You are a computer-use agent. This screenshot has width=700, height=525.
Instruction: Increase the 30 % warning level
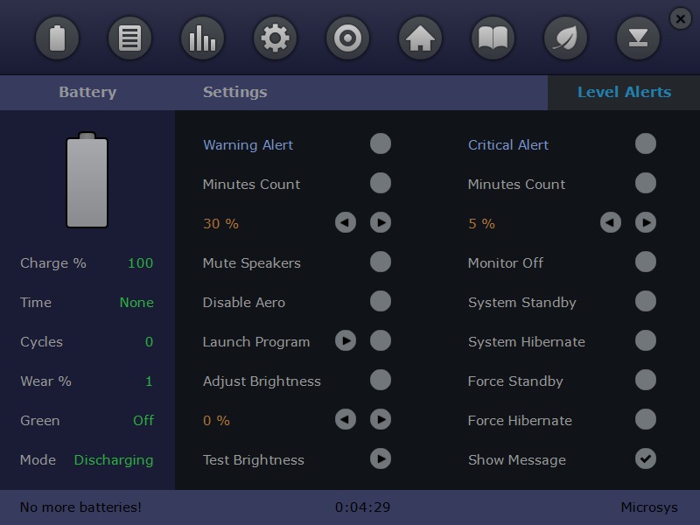381,222
